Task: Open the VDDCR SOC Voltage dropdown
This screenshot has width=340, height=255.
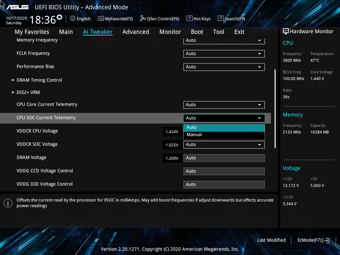Action: [224, 145]
